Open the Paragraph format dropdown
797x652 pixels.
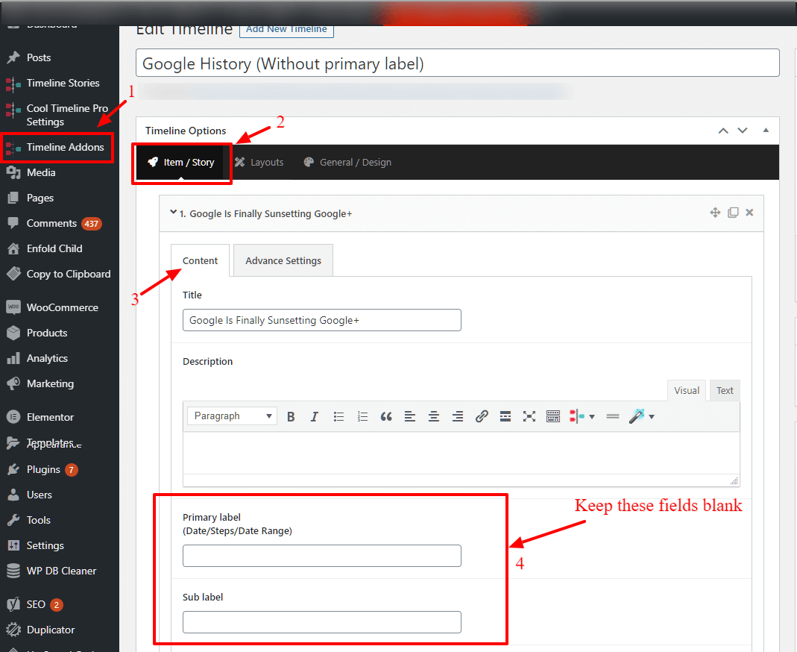232,416
